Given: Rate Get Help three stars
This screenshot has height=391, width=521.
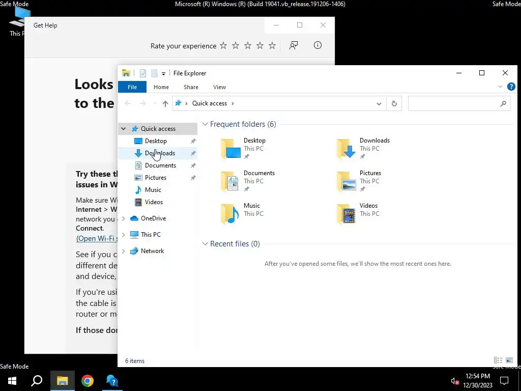Looking at the screenshot, I should [x=248, y=45].
